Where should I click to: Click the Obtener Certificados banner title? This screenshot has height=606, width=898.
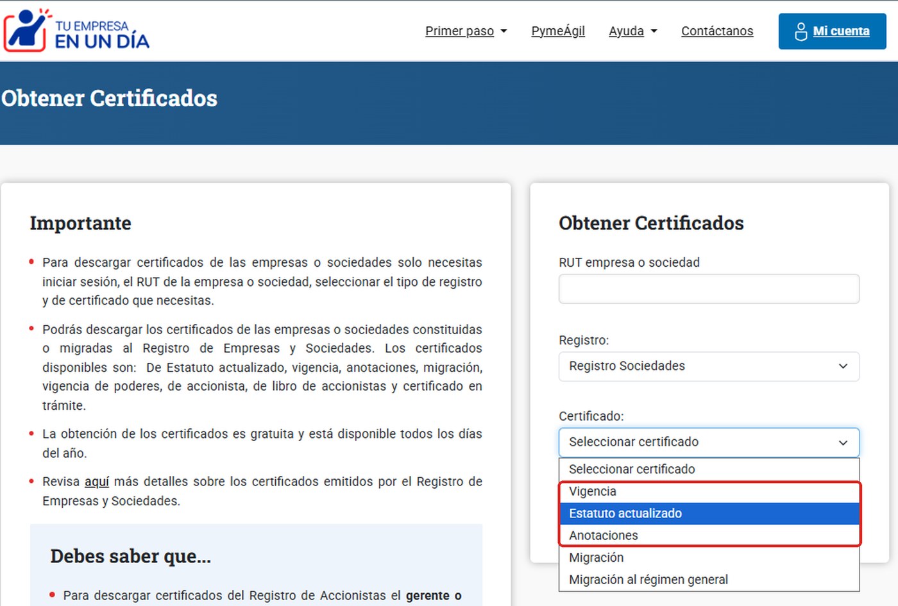[109, 98]
